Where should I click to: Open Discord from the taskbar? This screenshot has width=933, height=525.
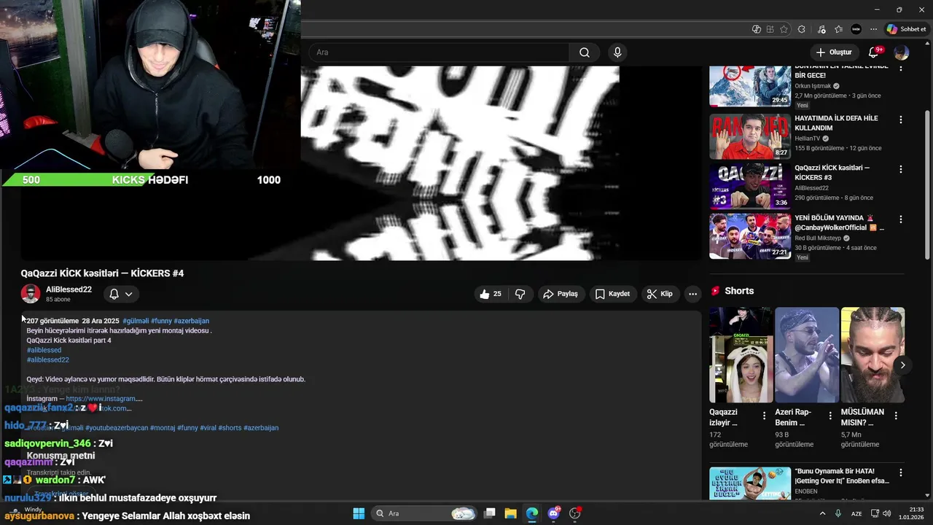coord(554,513)
